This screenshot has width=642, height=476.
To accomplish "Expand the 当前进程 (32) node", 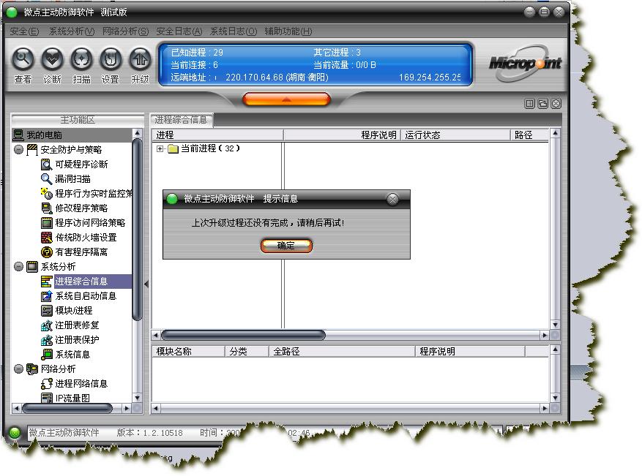I will (x=160, y=149).
